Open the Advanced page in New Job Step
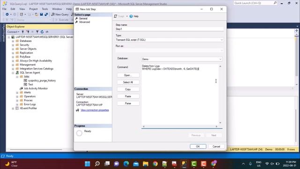Viewport: 300px width, 169px height. [x=84, y=22]
